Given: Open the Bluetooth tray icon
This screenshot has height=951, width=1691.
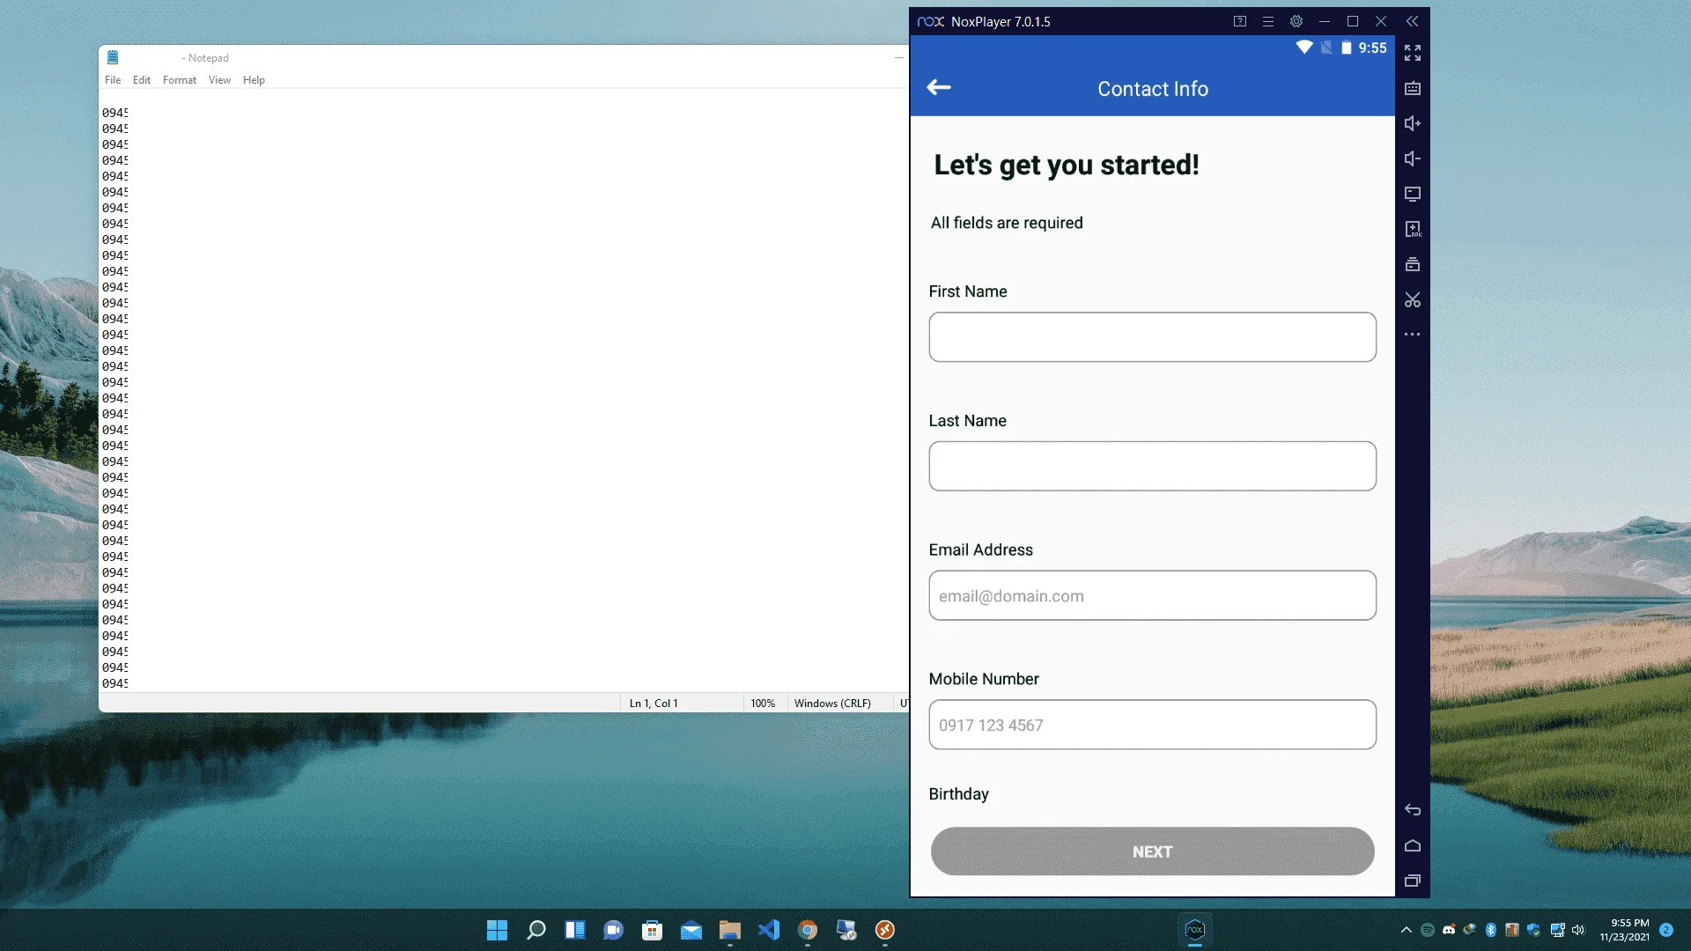Looking at the screenshot, I should pyautogui.click(x=1491, y=930).
